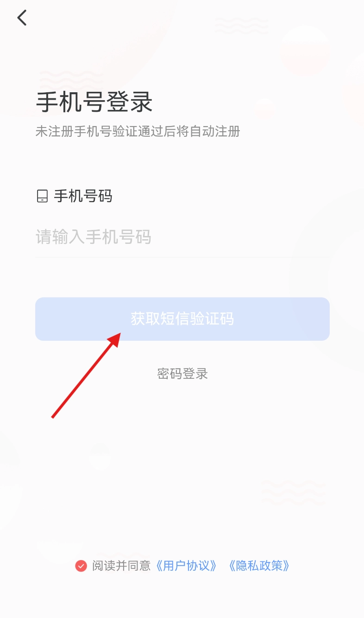The width and height of the screenshot is (364, 618).
Task: Uncheck the red agreement check circle
Action: (x=81, y=566)
